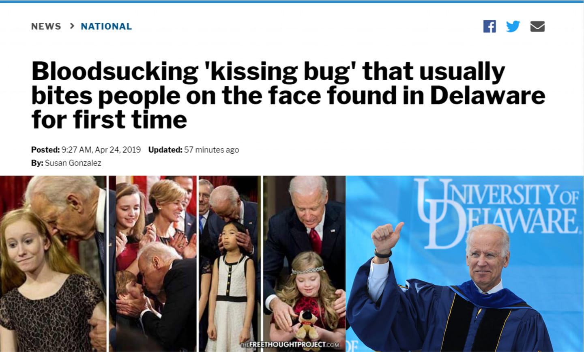
Task: Click the posted date Apr 24, 2019
Action: coord(118,150)
